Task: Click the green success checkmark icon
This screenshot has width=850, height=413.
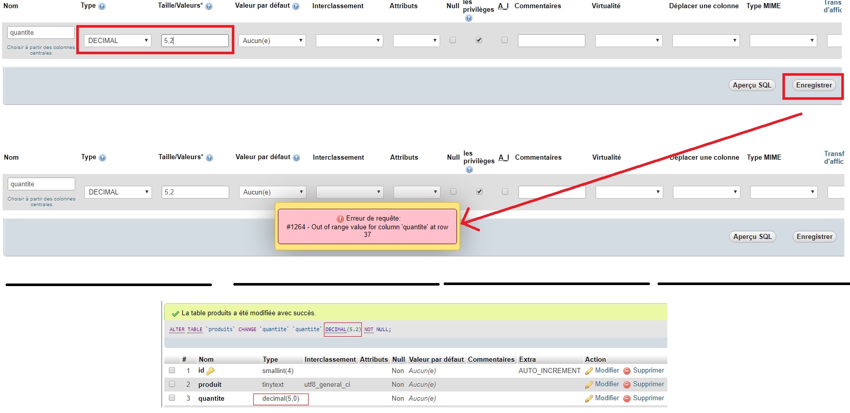Action: 176,313
